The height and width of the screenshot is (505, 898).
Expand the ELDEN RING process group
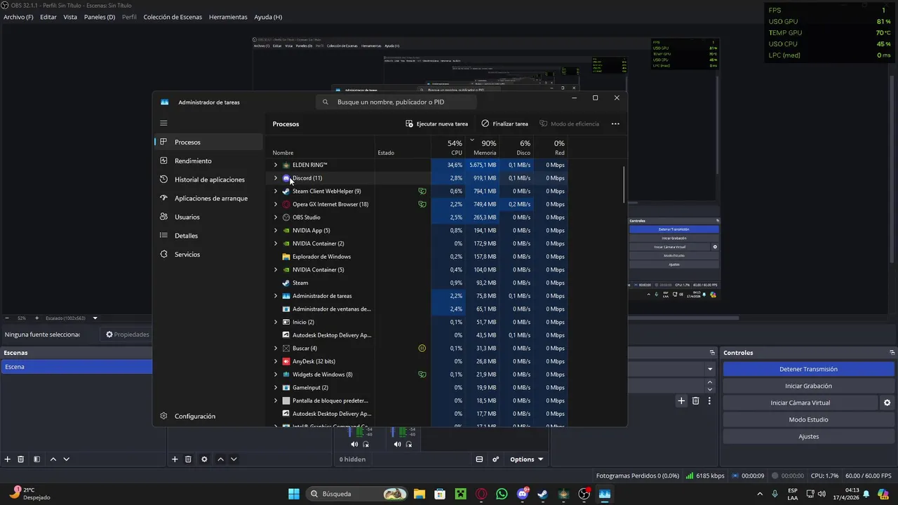point(275,165)
